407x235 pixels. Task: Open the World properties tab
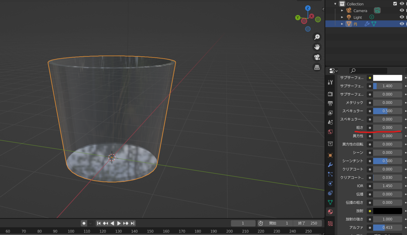330,132
